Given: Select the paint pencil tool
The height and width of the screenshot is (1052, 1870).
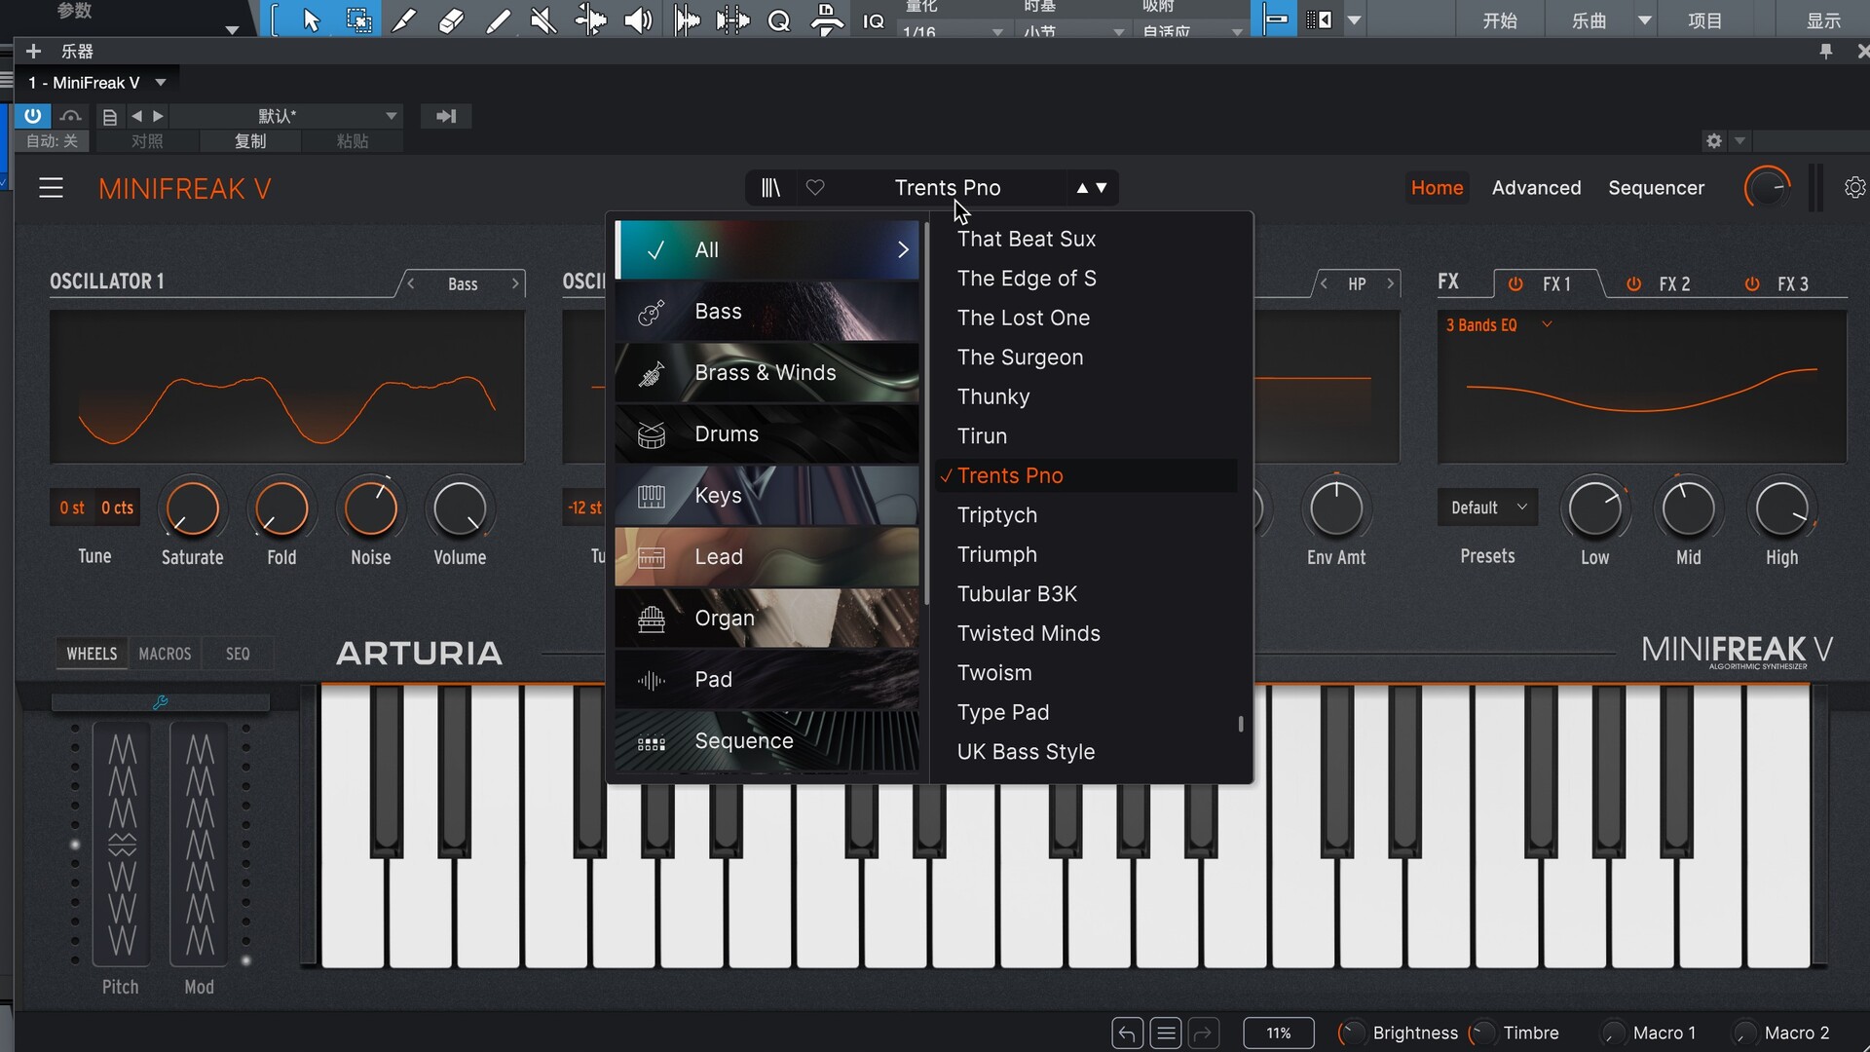Looking at the screenshot, I should tap(498, 19).
